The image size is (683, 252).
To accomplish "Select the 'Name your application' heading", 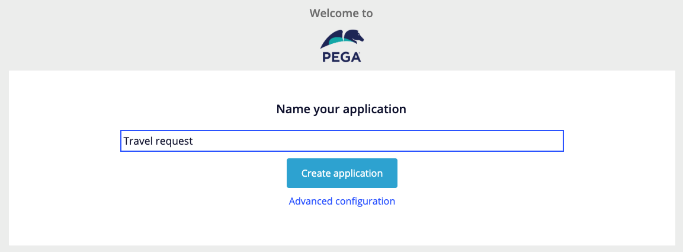I will 341,109.
